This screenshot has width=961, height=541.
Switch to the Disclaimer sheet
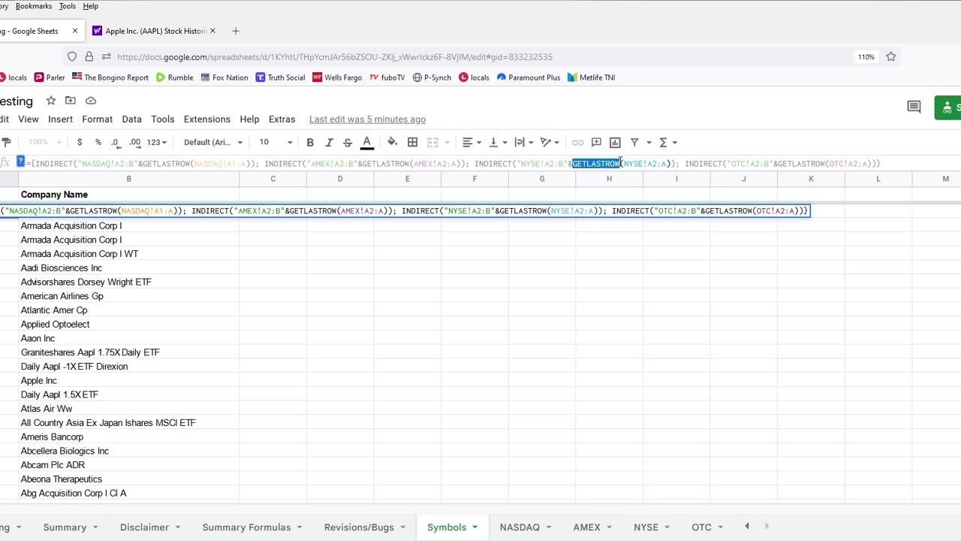pyautogui.click(x=144, y=527)
